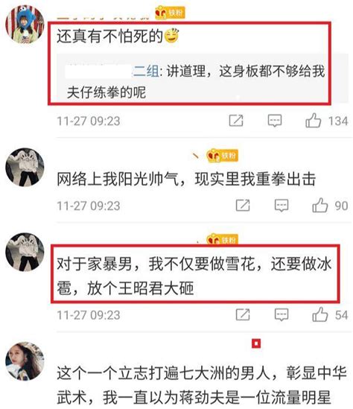Click the '二组' username link in quoted reply

tap(146, 72)
